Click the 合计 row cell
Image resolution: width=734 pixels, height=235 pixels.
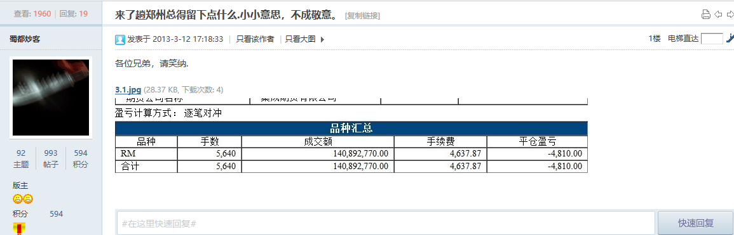tap(146, 166)
